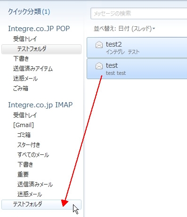Select the test message with sender test test

(x=137, y=69)
